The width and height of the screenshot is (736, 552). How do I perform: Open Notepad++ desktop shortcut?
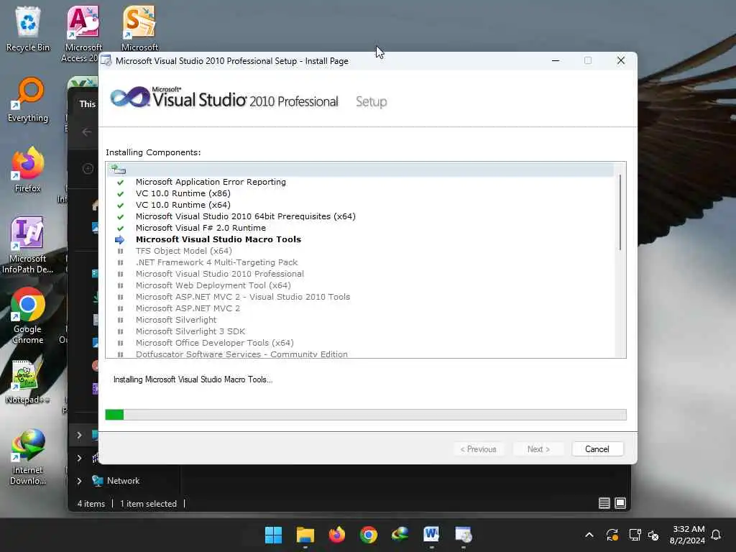pyautogui.click(x=28, y=382)
